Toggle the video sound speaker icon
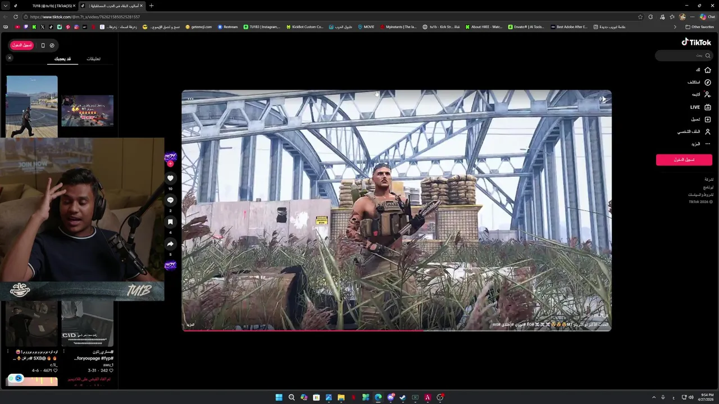 click(x=602, y=99)
